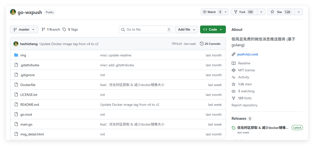Focus the Go to file search field

coord(146,29)
